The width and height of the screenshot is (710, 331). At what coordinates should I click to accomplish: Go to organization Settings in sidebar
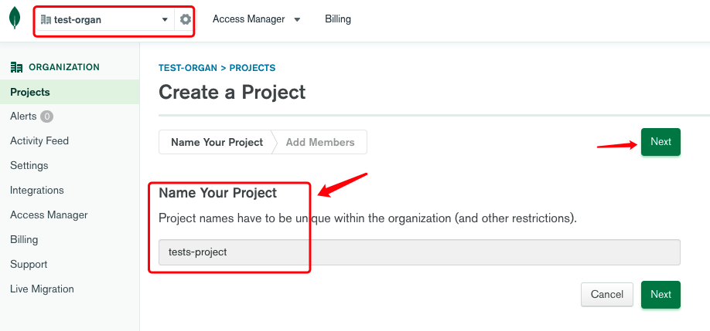pos(29,166)
